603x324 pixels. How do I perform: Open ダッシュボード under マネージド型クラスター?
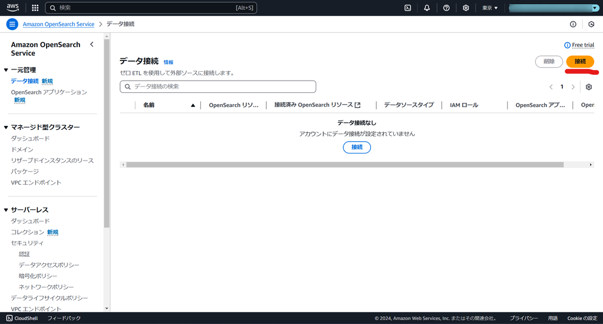pos(31,138)
